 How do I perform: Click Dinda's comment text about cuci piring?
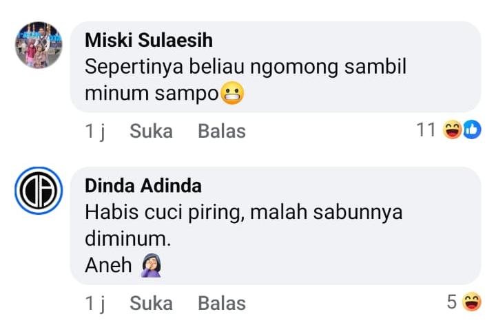point(243,213)
